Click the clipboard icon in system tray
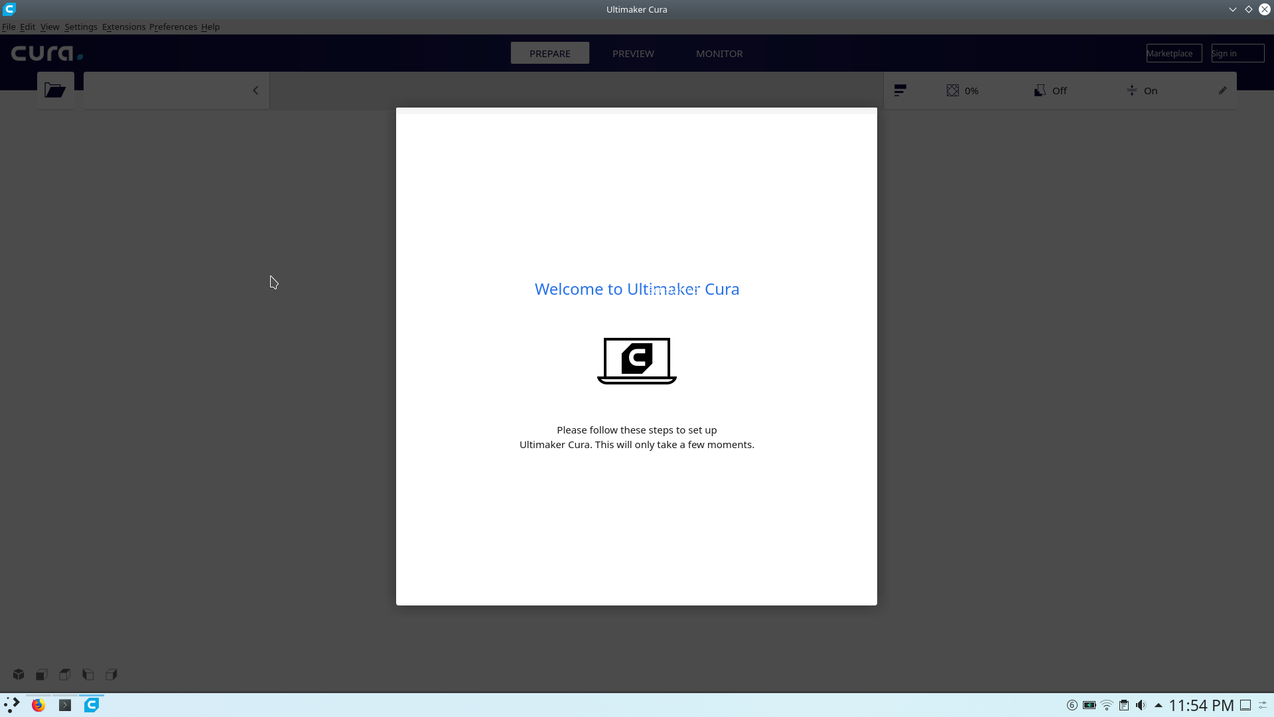This screenshot has height=717, width=1274. click(x=1123, y=705)
